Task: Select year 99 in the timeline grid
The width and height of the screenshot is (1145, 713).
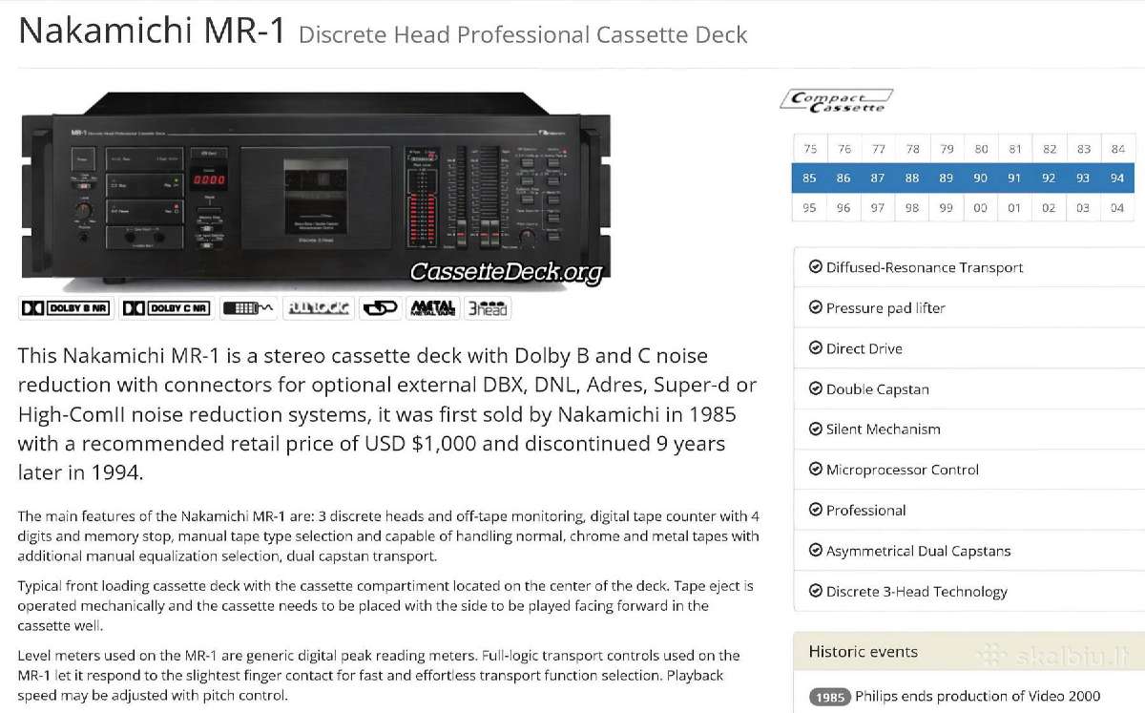Action: pos(947,207)
